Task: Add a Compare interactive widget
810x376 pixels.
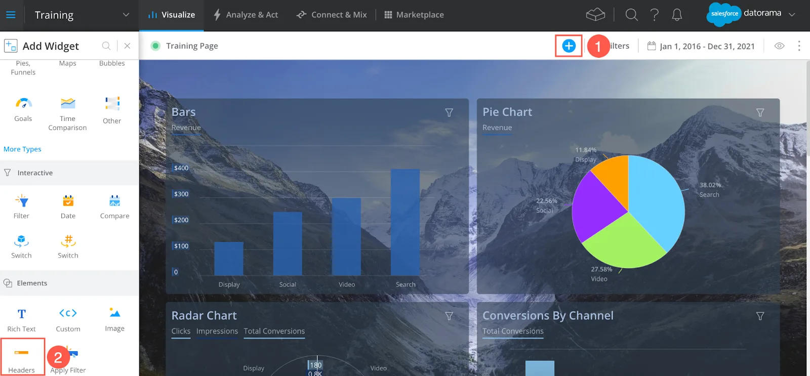Action: [x=115, y=206]
